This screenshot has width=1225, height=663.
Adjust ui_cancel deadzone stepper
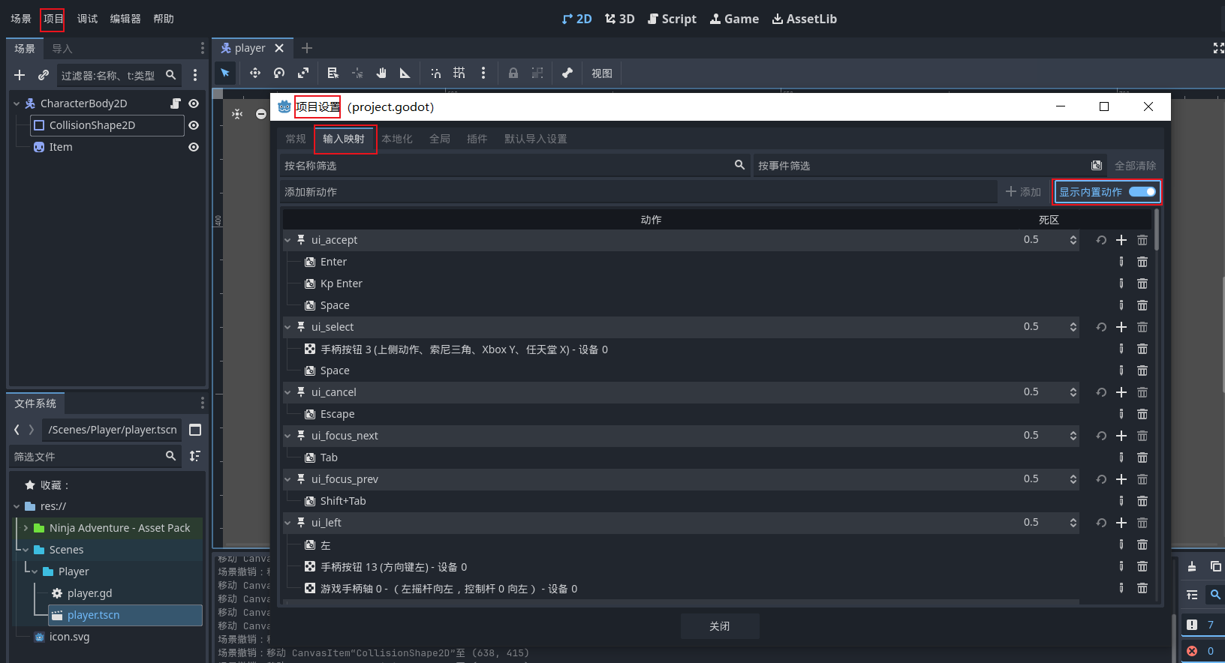coord(1073,392)
